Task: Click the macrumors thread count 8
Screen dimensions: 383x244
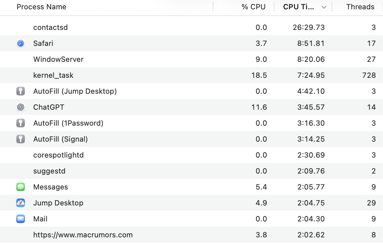Action: pos(373,235)
